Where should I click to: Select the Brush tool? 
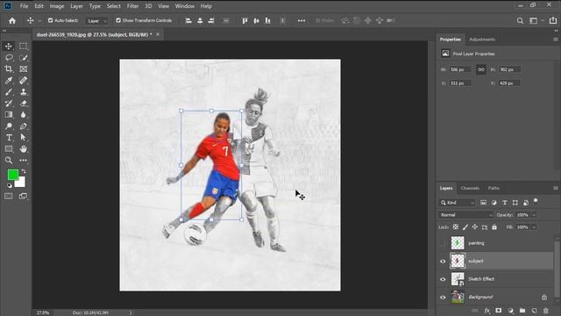tap(9, 91)
